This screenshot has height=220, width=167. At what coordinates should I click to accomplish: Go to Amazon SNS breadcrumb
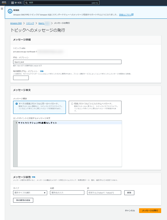16,23
